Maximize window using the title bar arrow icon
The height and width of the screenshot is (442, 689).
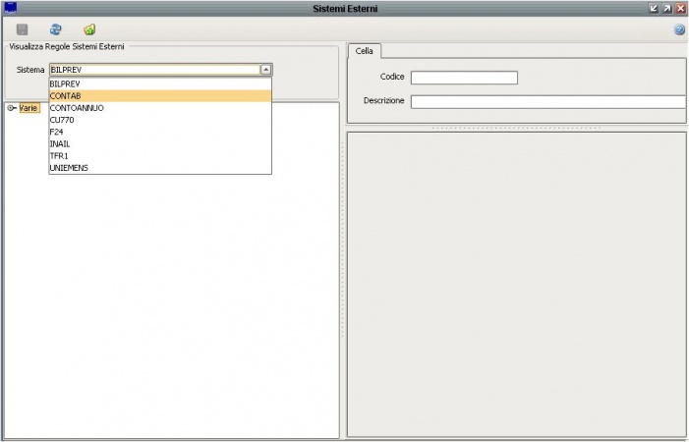pos(667,8)
